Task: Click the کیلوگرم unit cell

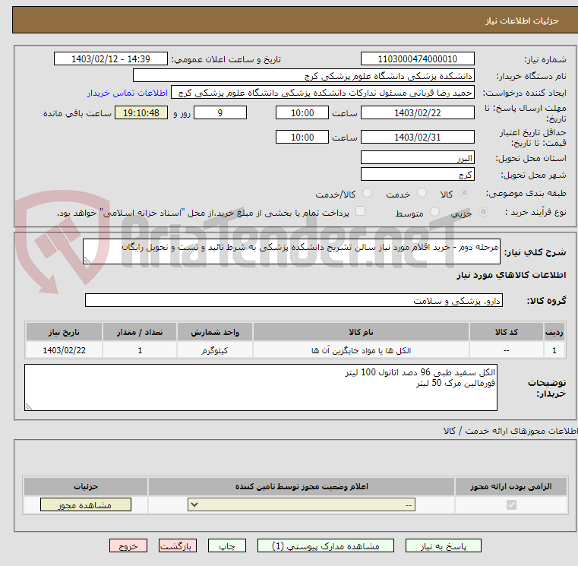Action: [x=215, y=350]
